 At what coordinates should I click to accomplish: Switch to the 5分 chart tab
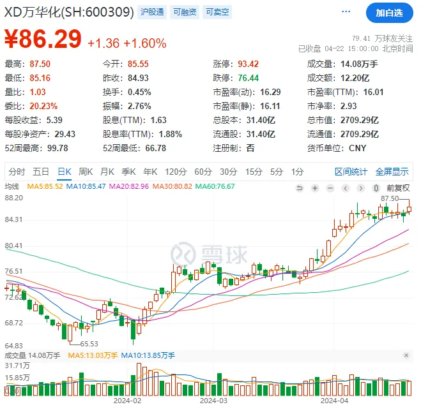click(x=277, y=172)
